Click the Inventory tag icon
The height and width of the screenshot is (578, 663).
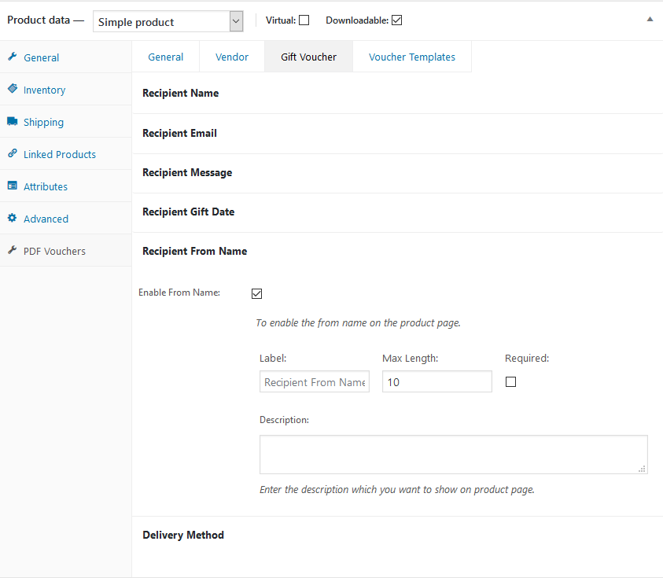tap(12, 90)
